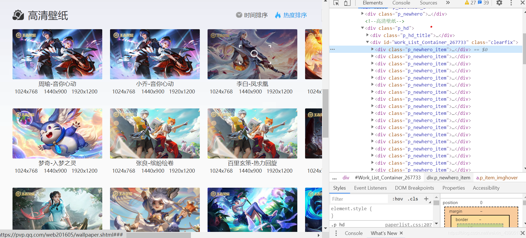Open 小乔-音你心动 wallpaper thumbnail
526x238 pixels.
(x=155, y=54)
